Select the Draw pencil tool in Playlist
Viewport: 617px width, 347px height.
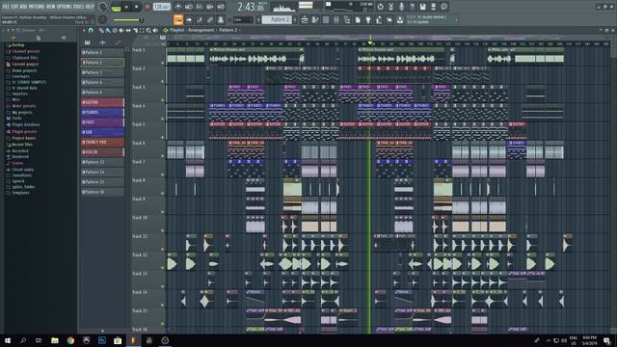101,30
